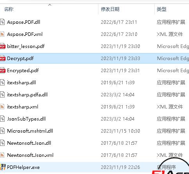Click the Microsoft.mshtml.dll file icon
This screenshot has height=174, width=189.
2,131
